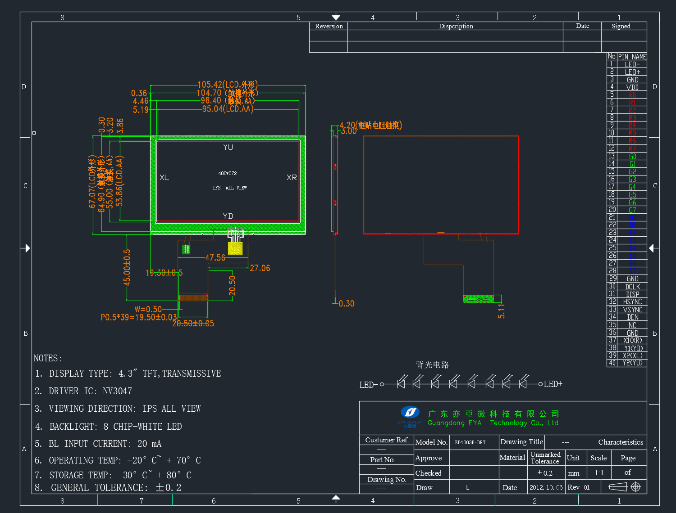The height and width of the screenshot is (513, 676).
Task: Click 'Guangdong EYA Technology Co., Ltd' text
Action: click(493, 423)
